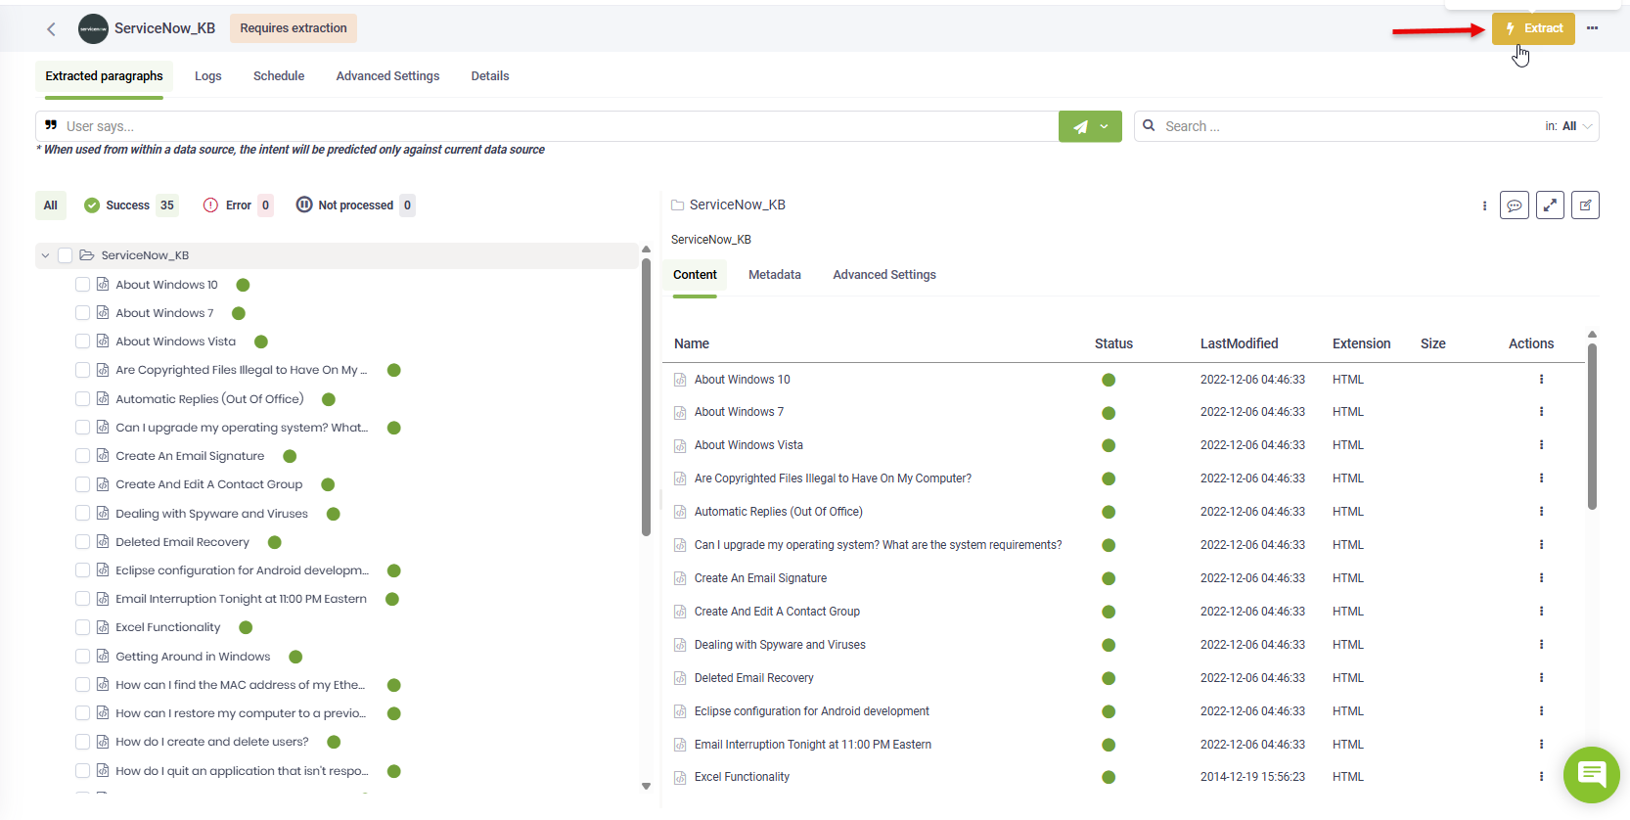The width and height of the screenshot is (1630, 820).
Task: Open the search scope 'in: All' dropdown
Action: (1570, 126)
